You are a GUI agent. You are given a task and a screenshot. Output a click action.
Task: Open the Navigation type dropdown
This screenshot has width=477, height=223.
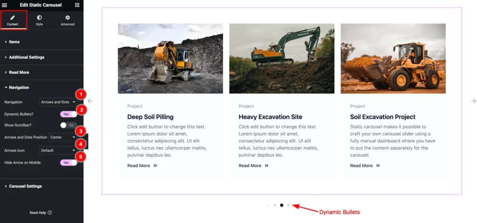58,102
